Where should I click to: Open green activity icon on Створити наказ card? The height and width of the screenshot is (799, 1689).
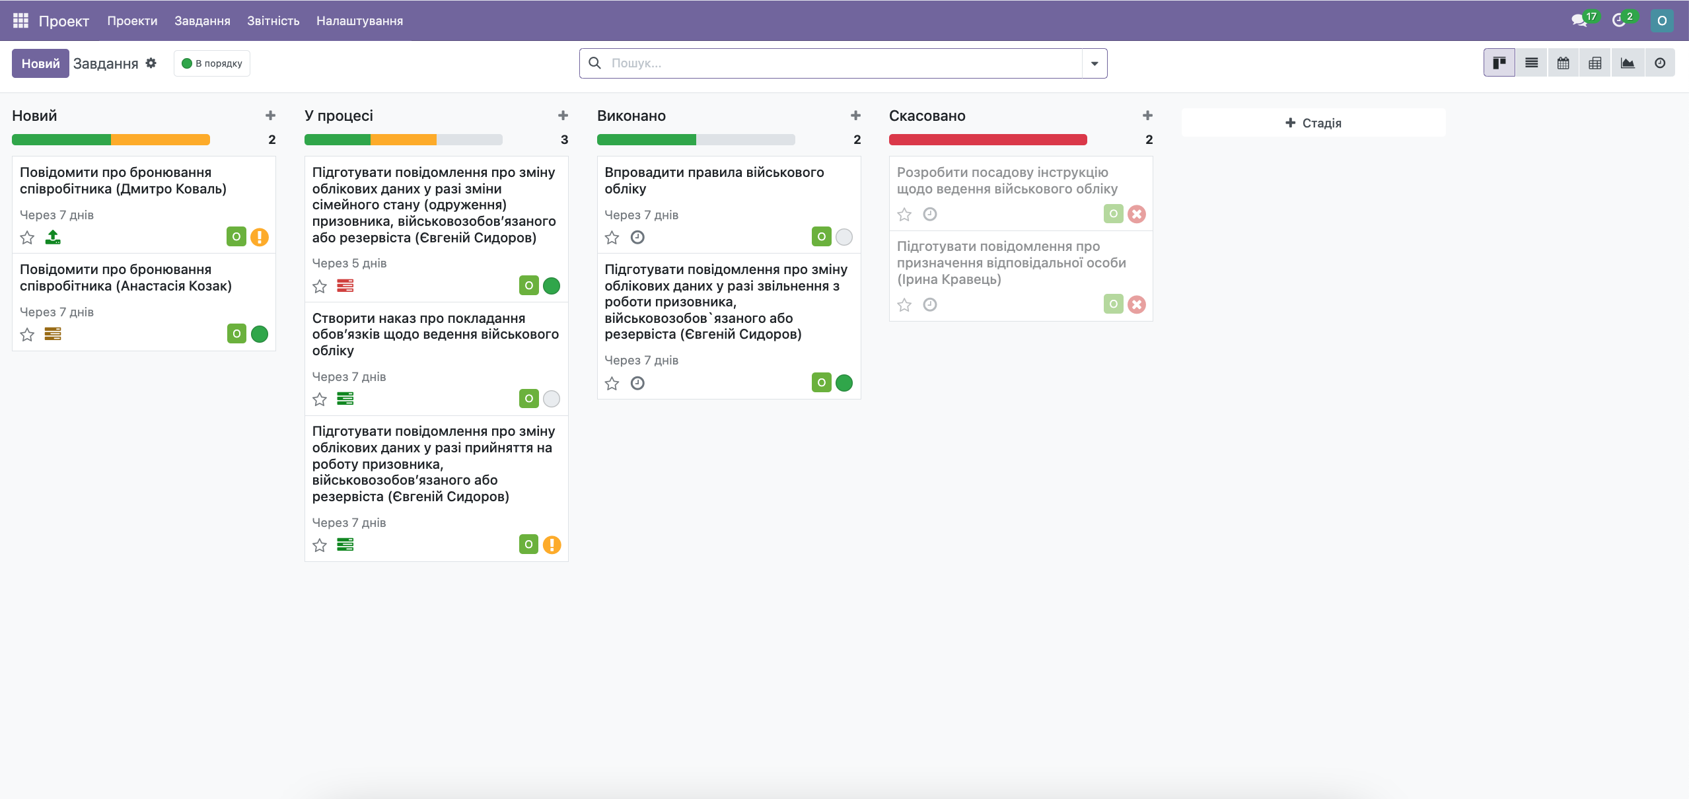[345, 398]
